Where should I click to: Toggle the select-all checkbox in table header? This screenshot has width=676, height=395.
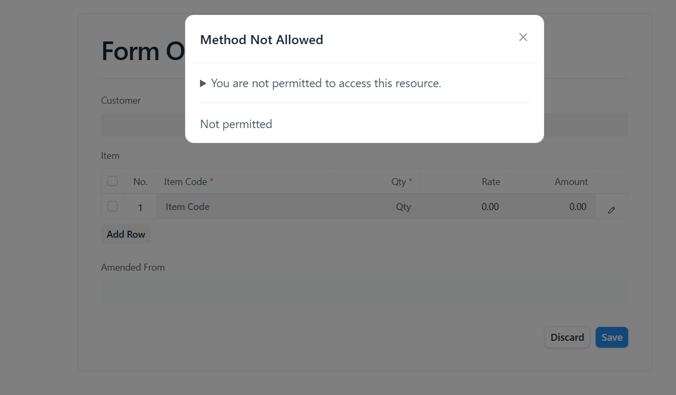click(x=112, y=181)
